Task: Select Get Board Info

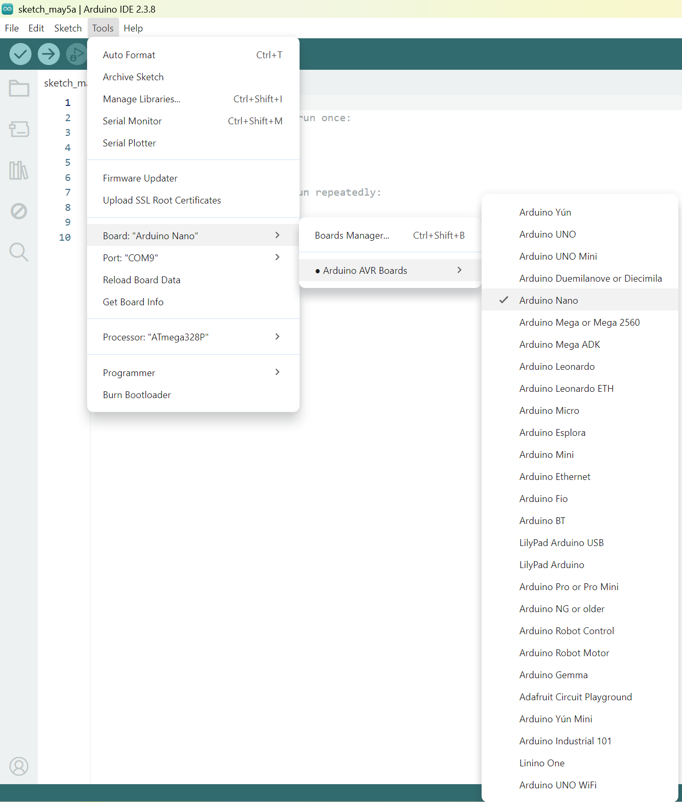Action: coord(193,302)
